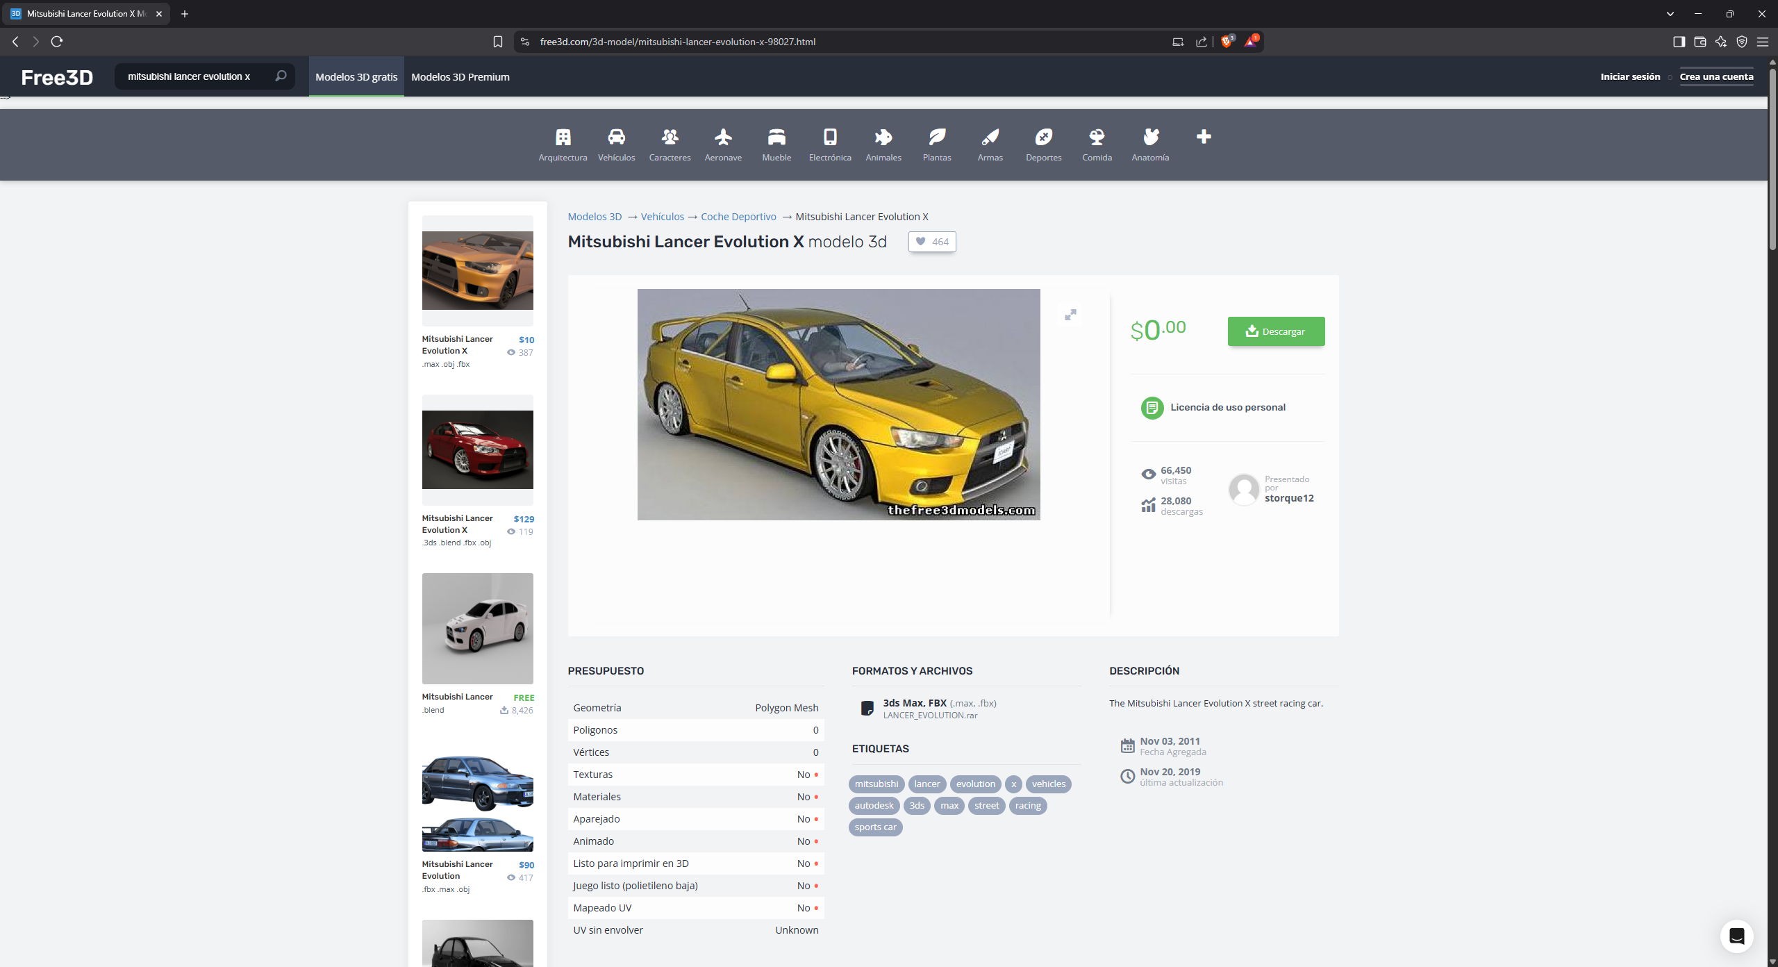
Task: Open the Brave Shields icon
Action: [x=1227, y=42]
